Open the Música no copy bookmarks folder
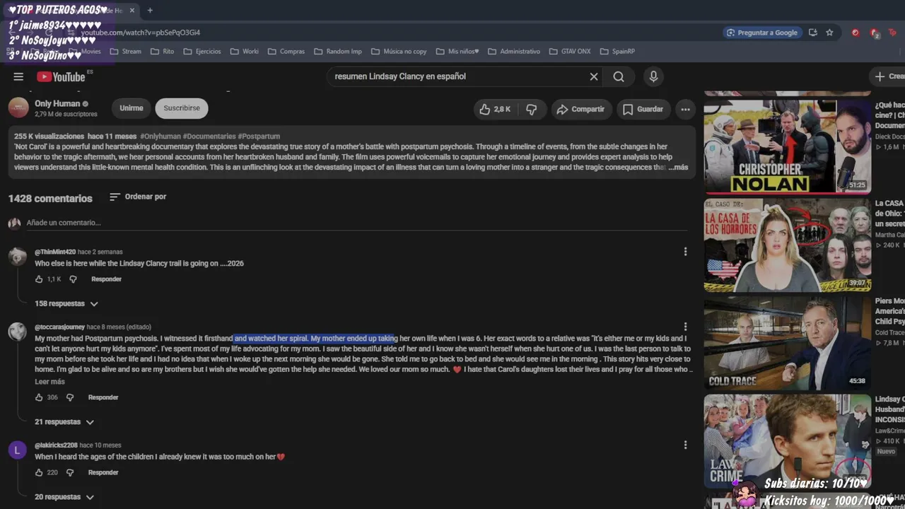Screen dimensions: 905x509 [399, 52]
